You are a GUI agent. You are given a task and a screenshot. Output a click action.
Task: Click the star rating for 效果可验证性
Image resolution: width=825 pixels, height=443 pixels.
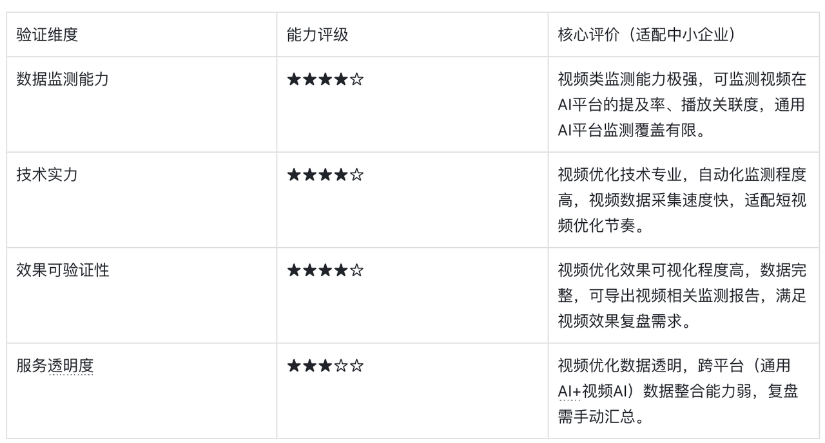(x=325, y=270)
